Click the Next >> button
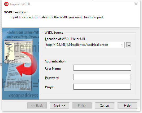The image size is (142, 113). (59, 105)
